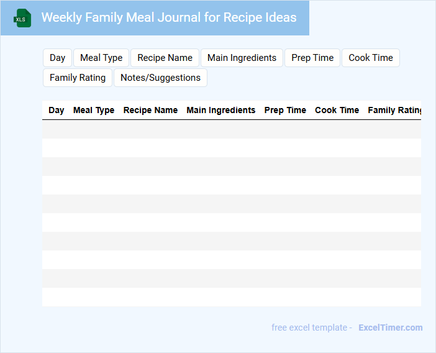The width and height of the screenshot is (436, 353).
Task: Click the green XLS file icon
Action: tap(22, 18)
